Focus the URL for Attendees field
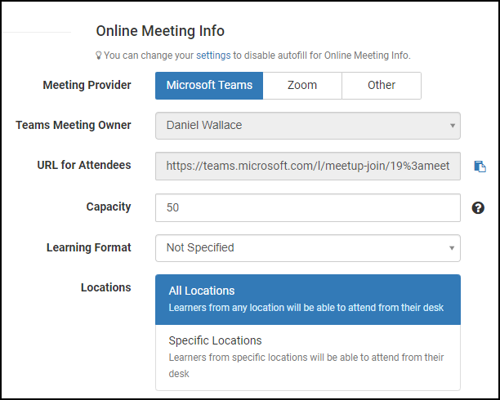 click(308, 166)
